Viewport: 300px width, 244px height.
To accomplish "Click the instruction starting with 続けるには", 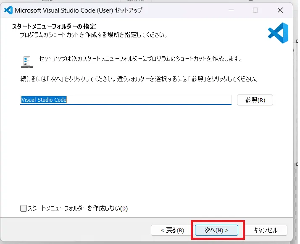I will coord(139,79).
